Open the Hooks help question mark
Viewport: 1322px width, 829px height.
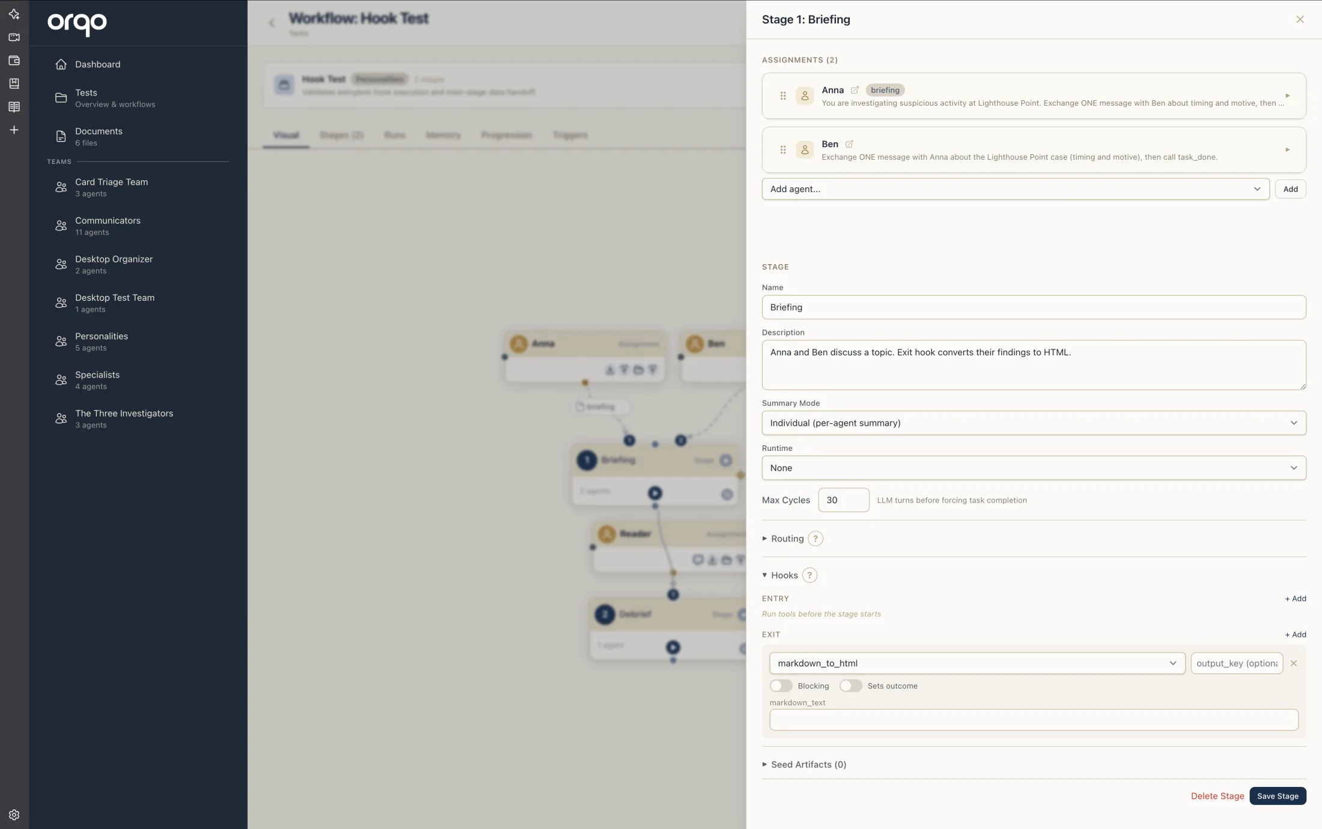tap(809, 575)
